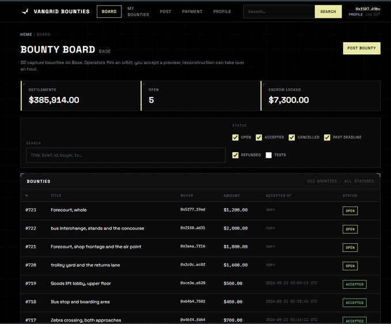This screenshot has height=324, width=391.
Task: Click the Buyer column header
Action: [x=187, y=195]
